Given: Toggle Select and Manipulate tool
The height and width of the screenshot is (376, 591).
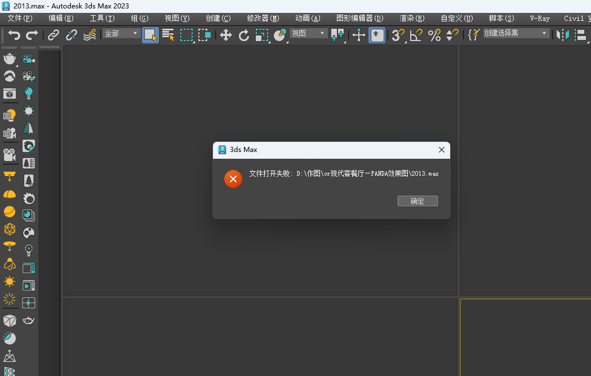Looking at the screenshot, I should tap(358, 35).
